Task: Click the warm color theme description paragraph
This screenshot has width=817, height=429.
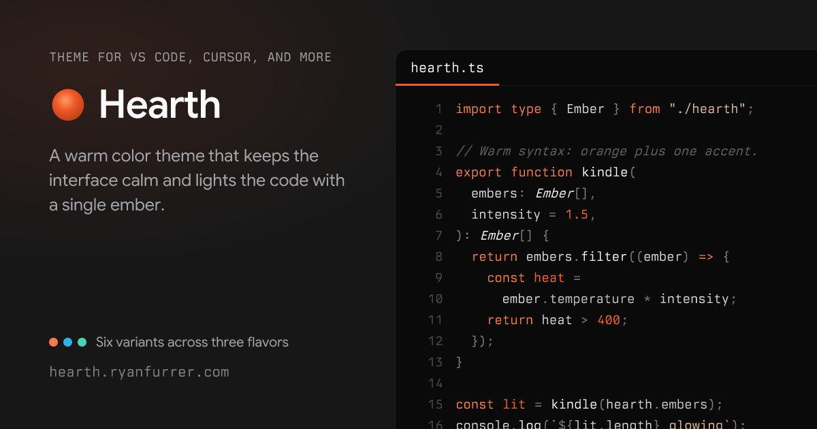Action: [x=197, y=180]
